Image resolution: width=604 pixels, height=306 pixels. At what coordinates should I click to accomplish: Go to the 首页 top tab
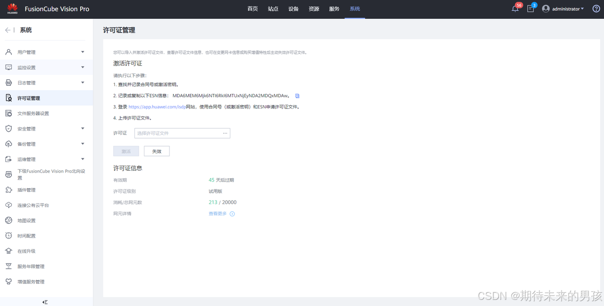point(253,9)
